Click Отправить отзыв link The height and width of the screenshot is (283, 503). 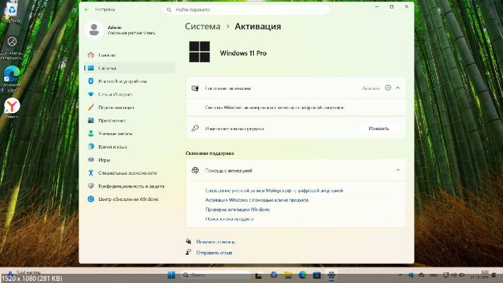[x=214, y=252]
